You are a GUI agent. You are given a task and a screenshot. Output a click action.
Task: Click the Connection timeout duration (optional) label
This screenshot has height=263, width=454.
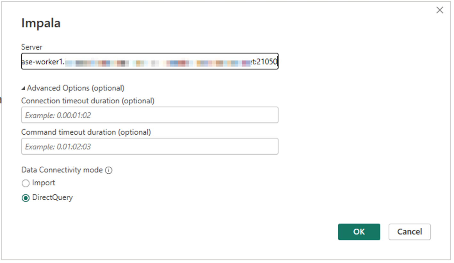pyautogui.click(x=88, y=101)
